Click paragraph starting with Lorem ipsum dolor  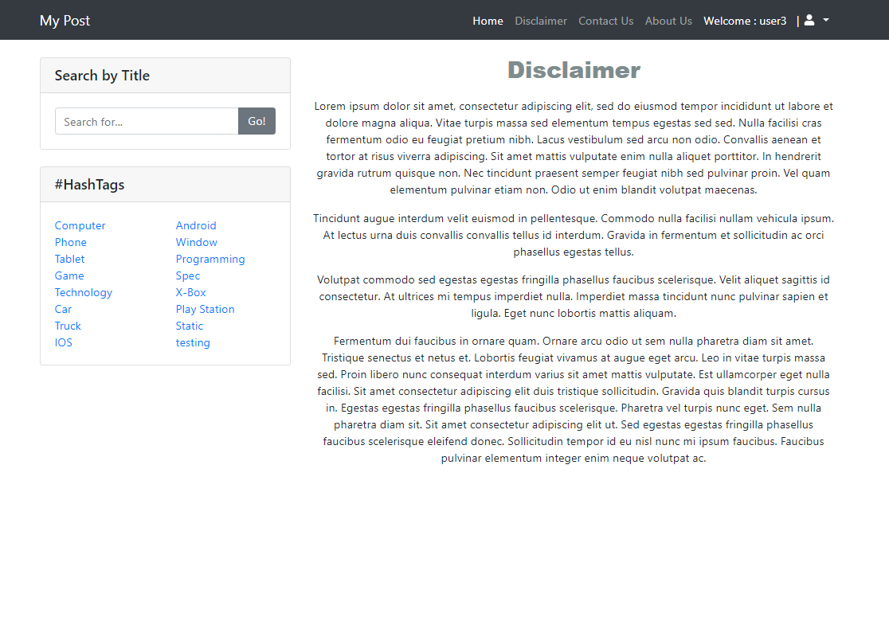[x=574, y=148]
